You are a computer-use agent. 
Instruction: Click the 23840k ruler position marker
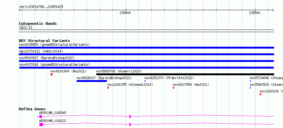coord(125,13)
